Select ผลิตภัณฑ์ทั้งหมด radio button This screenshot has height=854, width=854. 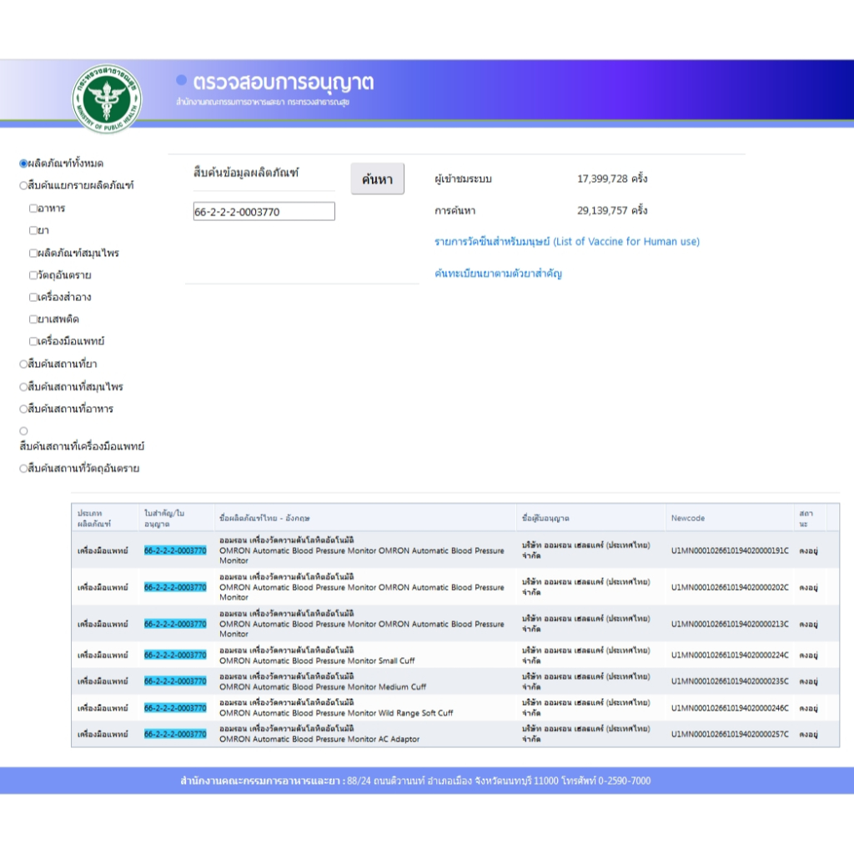pyautogui.click(x=24, y=163)
